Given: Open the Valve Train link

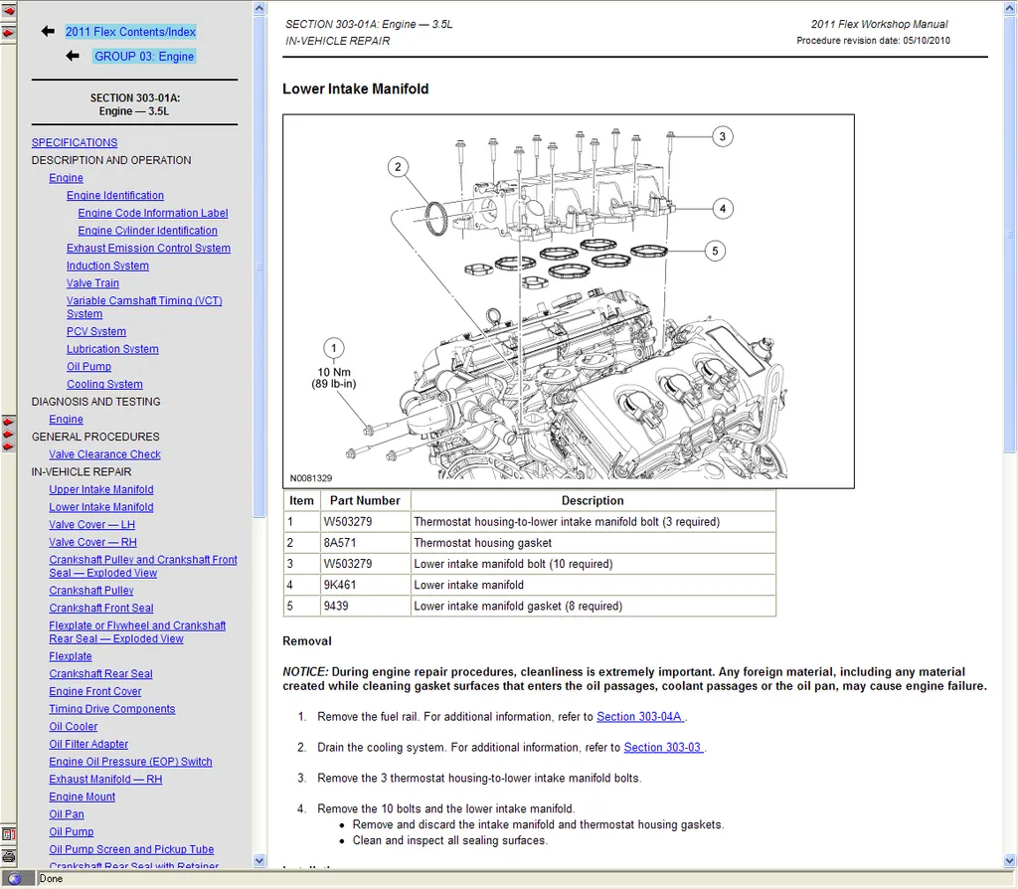Looking at the screenshot, I should click(92, 282).
